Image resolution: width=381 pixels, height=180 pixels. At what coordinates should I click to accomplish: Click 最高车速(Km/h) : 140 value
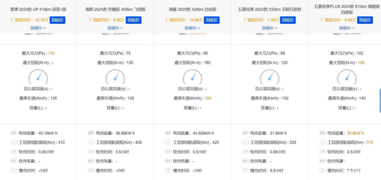click(362, 98)
